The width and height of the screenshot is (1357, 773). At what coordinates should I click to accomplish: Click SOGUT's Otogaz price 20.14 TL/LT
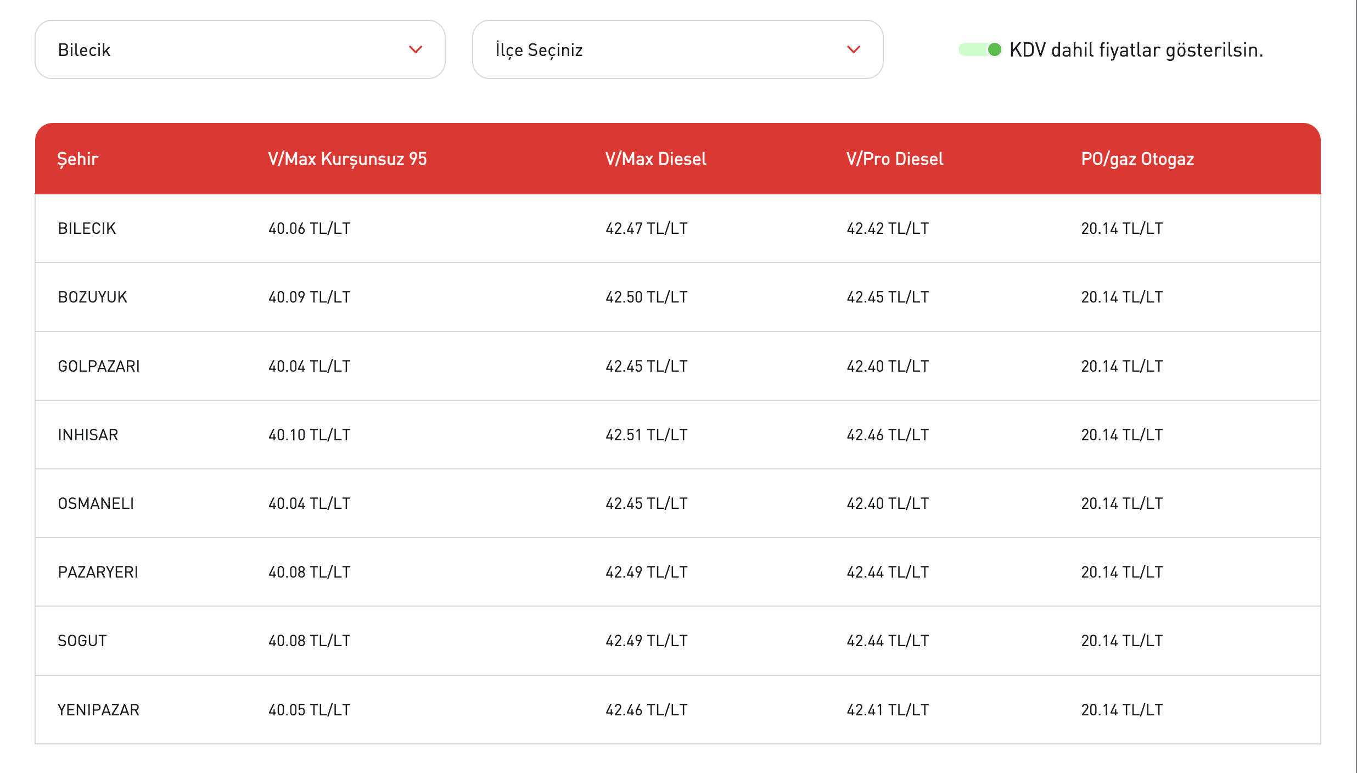(x=1122, y=641)
